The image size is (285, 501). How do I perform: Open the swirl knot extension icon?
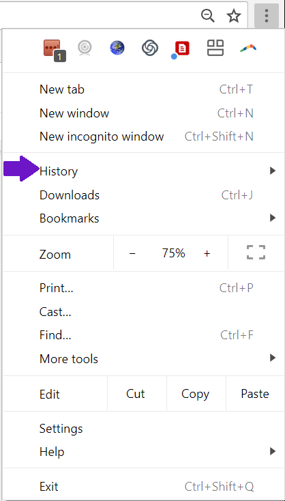click(150, 48)
